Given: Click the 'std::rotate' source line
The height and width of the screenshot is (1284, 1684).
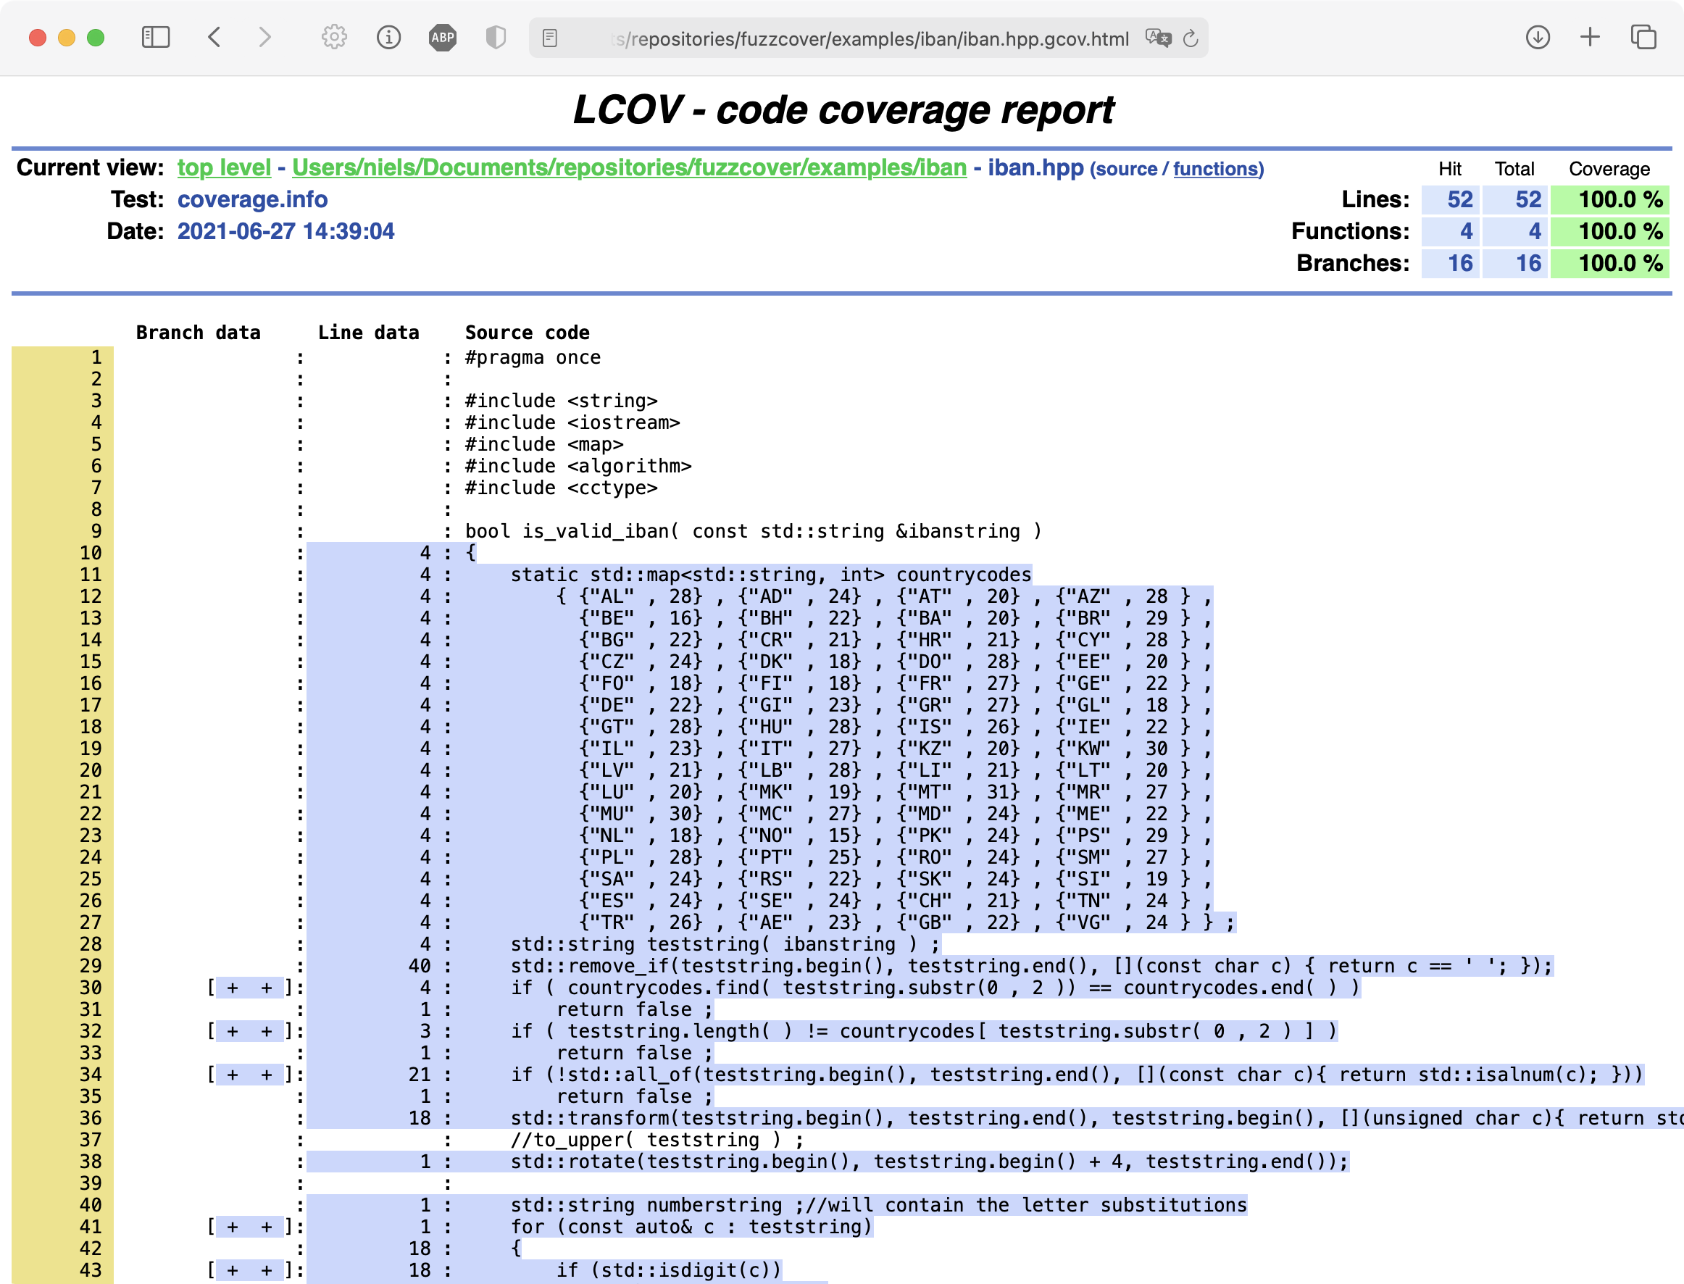Looking at the screenshot, I should point(930,1162).
